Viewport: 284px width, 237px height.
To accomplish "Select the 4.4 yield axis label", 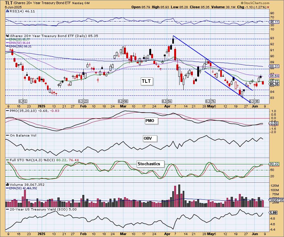I will [x=273, y=230].
